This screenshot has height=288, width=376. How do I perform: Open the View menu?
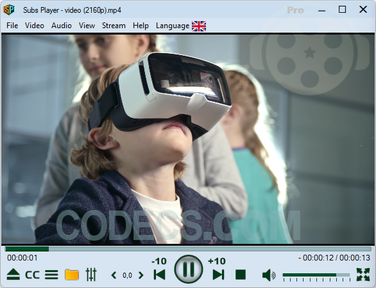[87, 26]
